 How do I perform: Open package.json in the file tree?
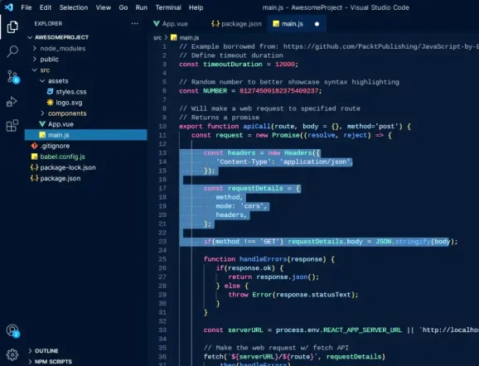[x=60, y=178]
